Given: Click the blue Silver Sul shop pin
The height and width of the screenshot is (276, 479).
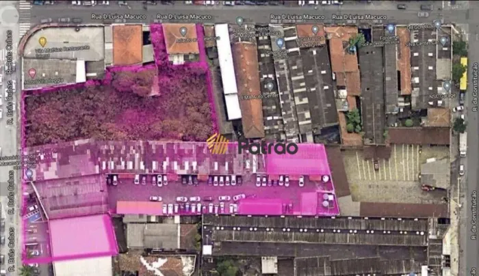Looking at the screenshot, I should (x=280, y=42).
